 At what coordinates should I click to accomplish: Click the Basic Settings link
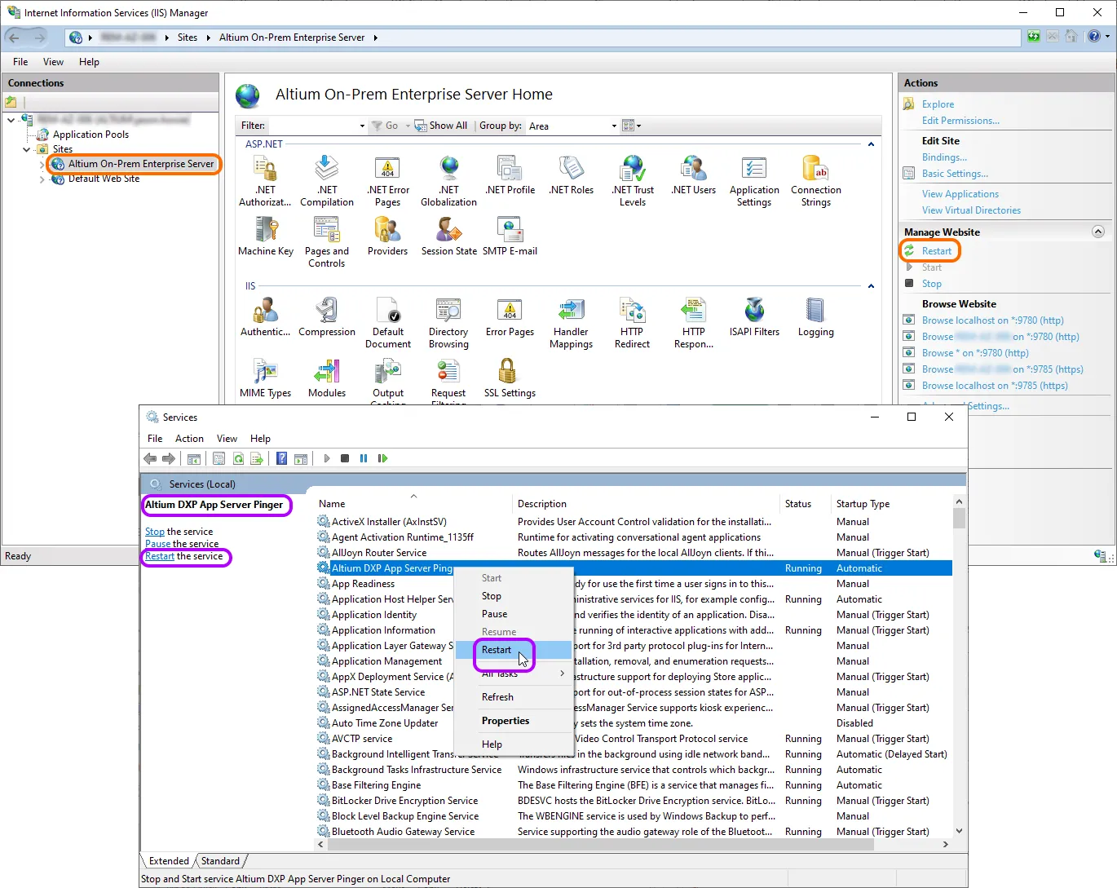pyautogui.click(x=955, y=174)
